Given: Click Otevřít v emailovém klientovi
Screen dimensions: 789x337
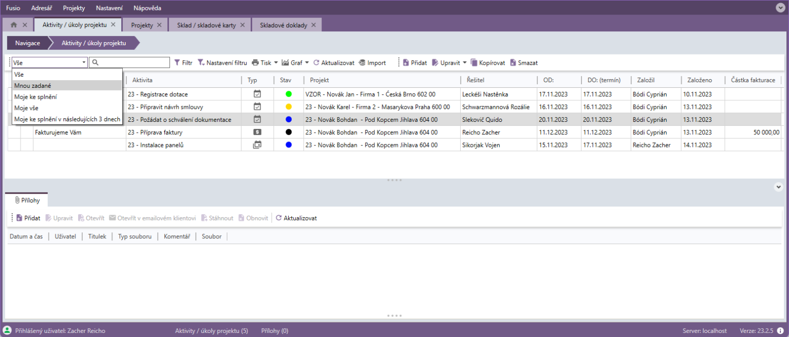Looking at the screenshot, I should [x=153, y=218].
